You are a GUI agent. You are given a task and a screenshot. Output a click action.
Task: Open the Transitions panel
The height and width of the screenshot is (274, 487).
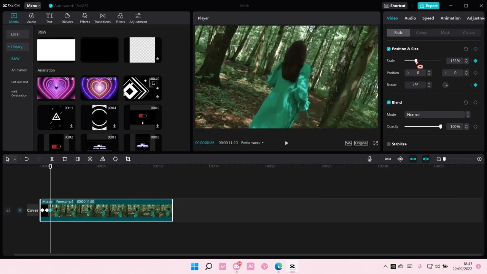(x=102, y=18)
